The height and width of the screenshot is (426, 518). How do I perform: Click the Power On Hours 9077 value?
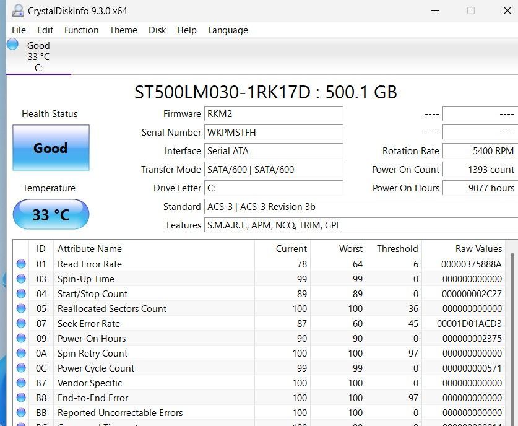point(480,188)
